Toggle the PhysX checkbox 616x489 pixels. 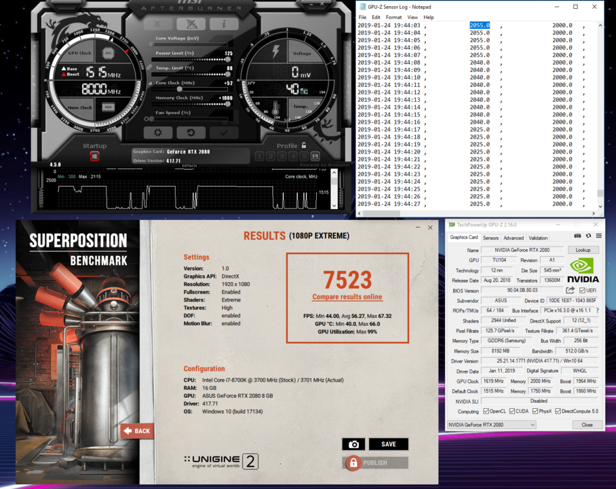(x=535, y=411)
